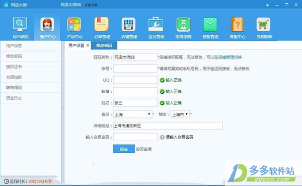Click the 姓名 input field
The image size is (302, 186).
coord(135,103)
